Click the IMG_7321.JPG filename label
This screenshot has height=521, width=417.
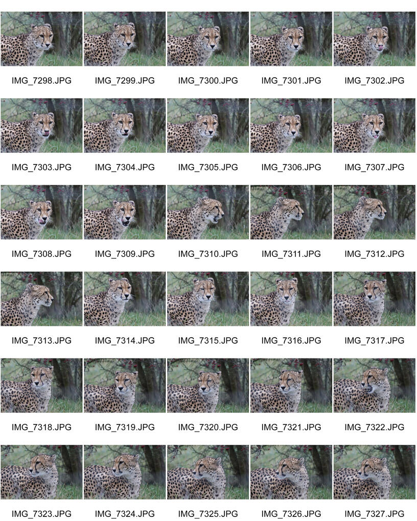[x=291, y=428]
